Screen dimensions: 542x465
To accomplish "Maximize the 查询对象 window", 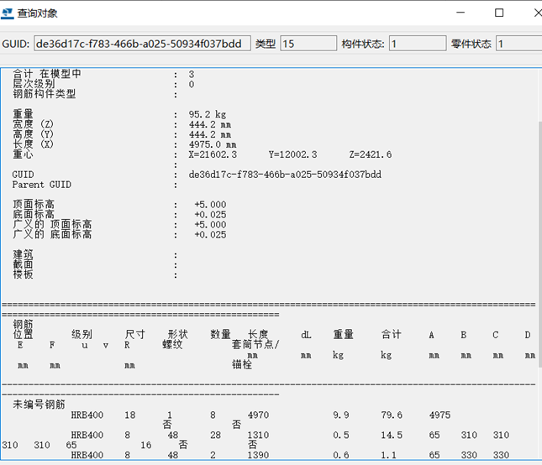I will 499,13.
